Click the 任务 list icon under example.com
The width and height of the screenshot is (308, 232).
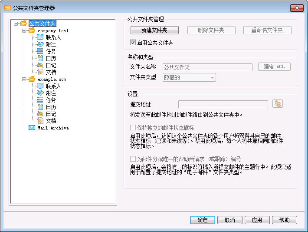click(x=40, y=100)
